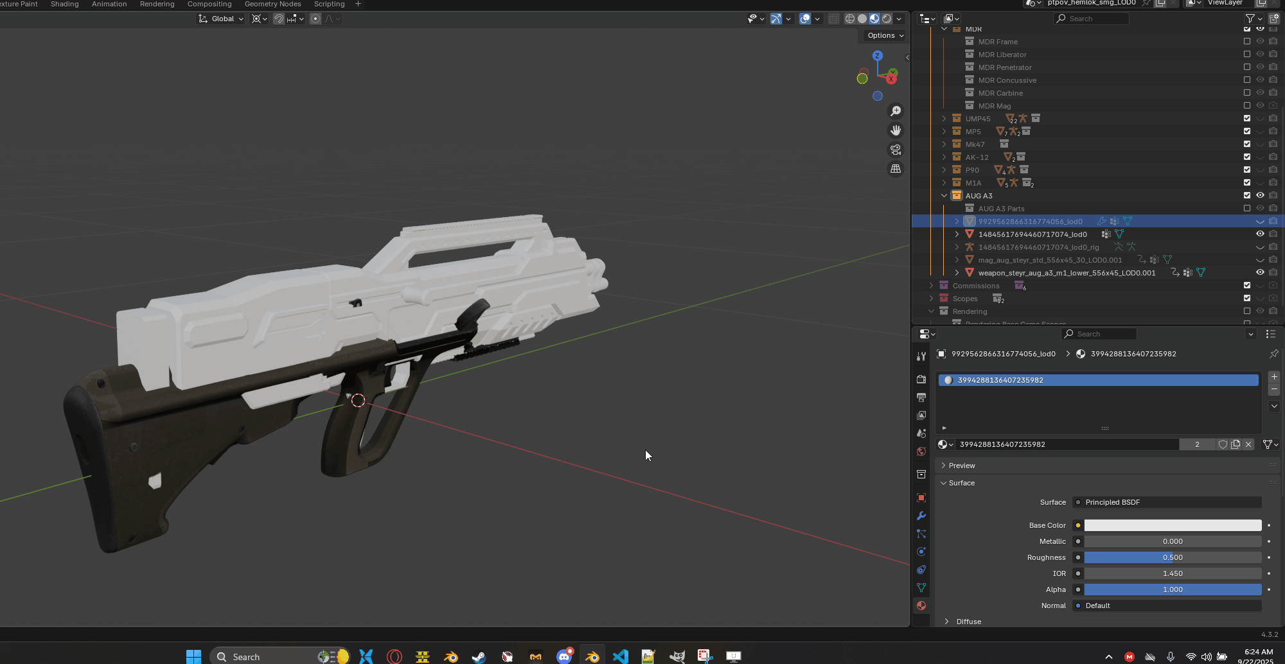Open the Modifiers wrench tab in properties
Viewport: 1285px width, 664px height.
coord(921,516)
